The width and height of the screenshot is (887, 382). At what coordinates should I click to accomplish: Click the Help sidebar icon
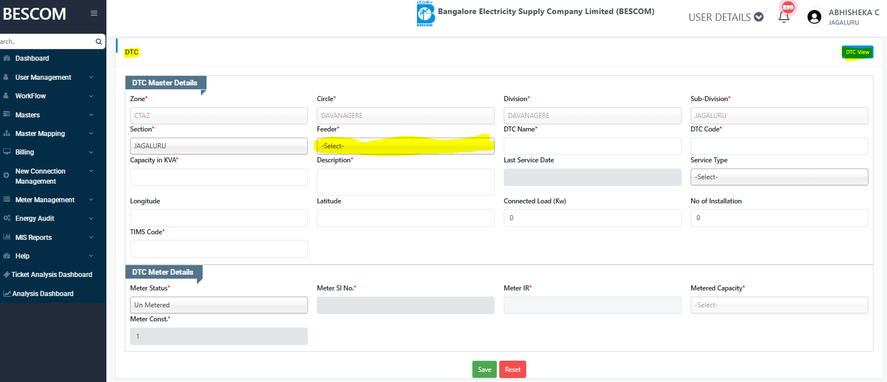pyautogui.click(x=7, y=256)
